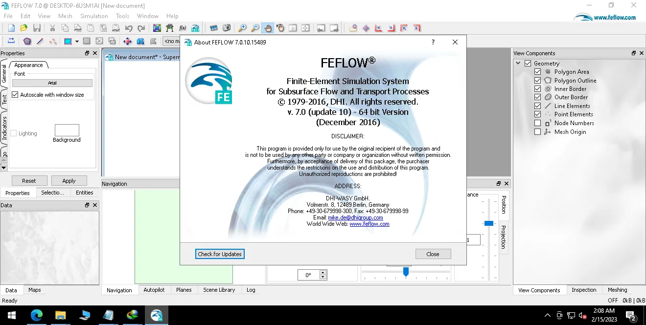
Task: Open the mike.de@dhigroup.com email link
Action: point(355,217)
